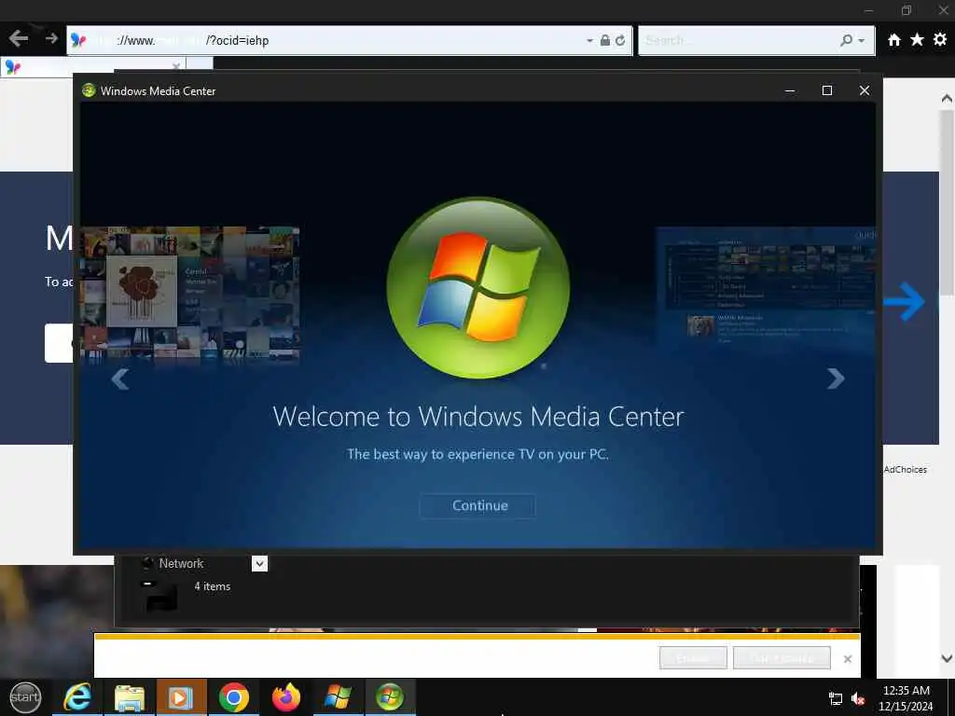Screen dimensions: 955x716
Task: Click the first notification bar button
Action: tap(693, 658)
